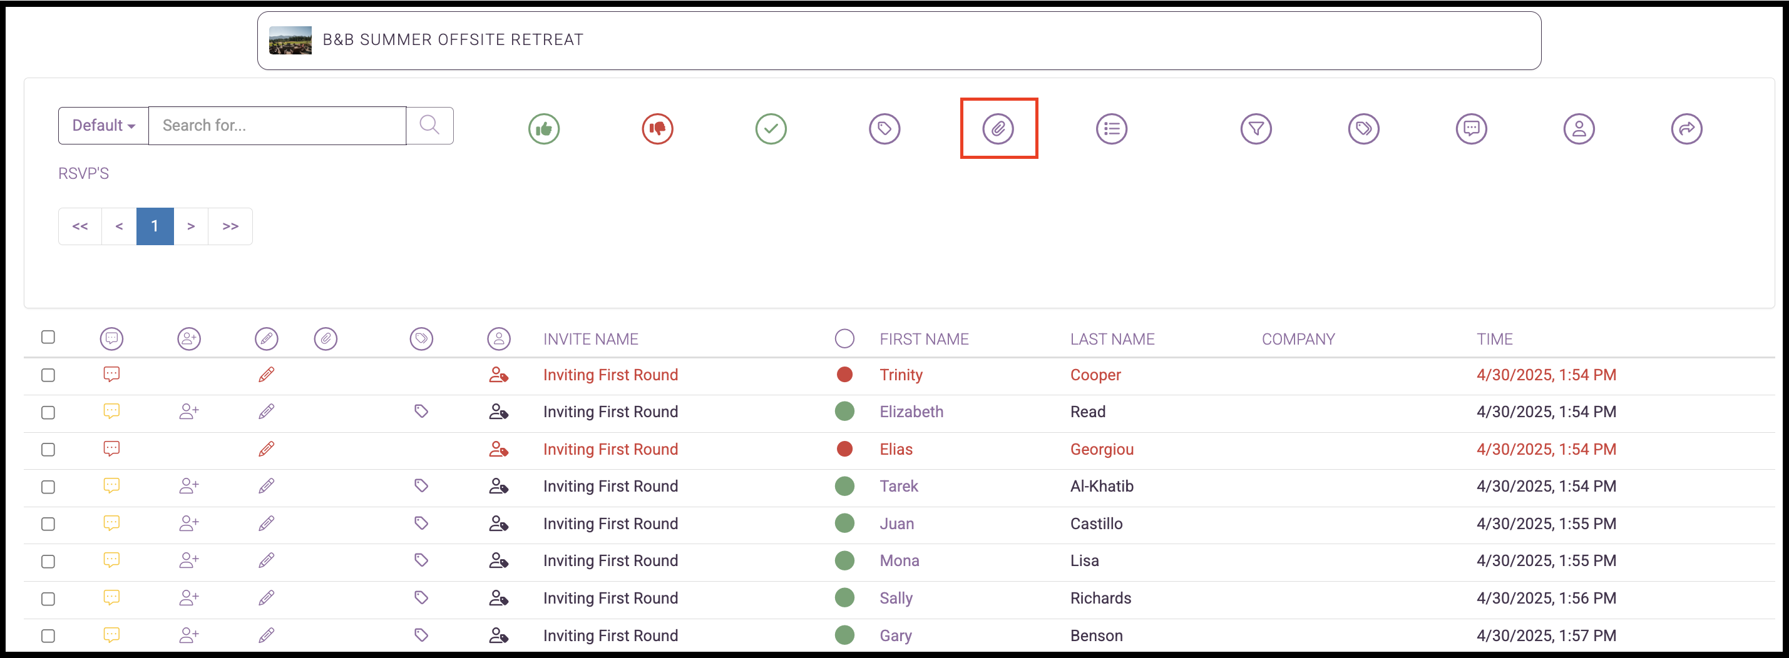
Task: Check the box for Tarek Al-Khatib
Action: 48,487
